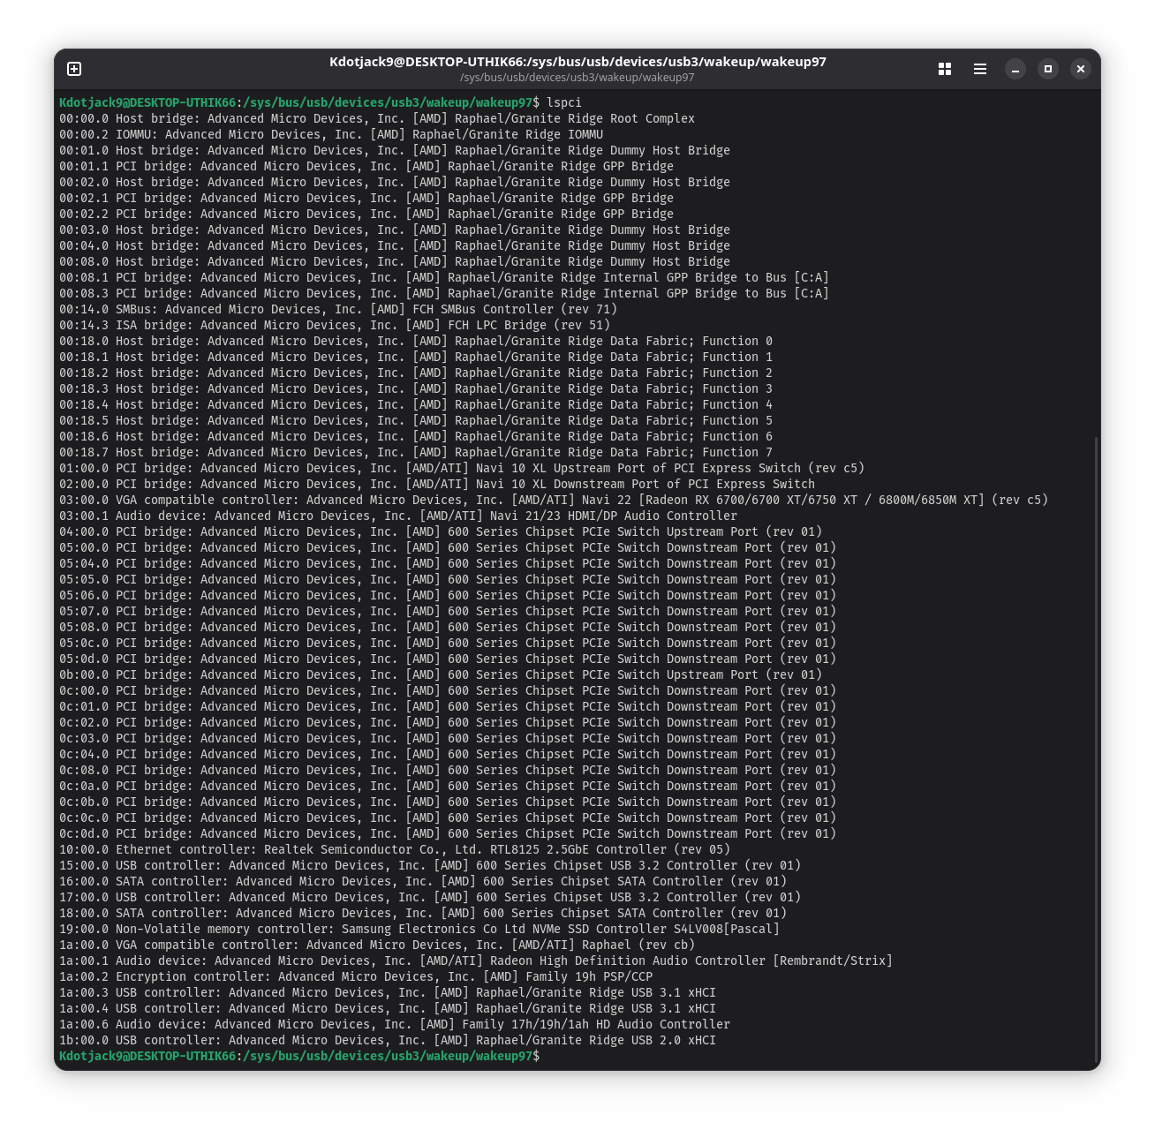
Task: Click the 00:08.1 Internal GPP Bridge line
Action: 444,277
